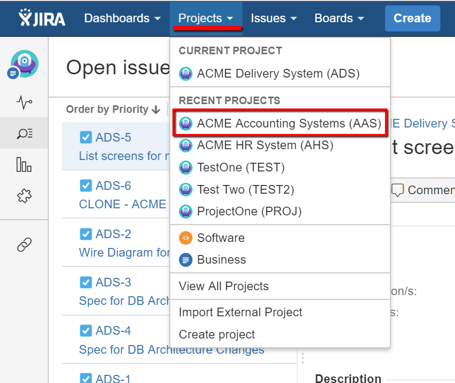
Task: Select ACME Accounting Systems (AAS) from recent projects
Action: point(280,123)
